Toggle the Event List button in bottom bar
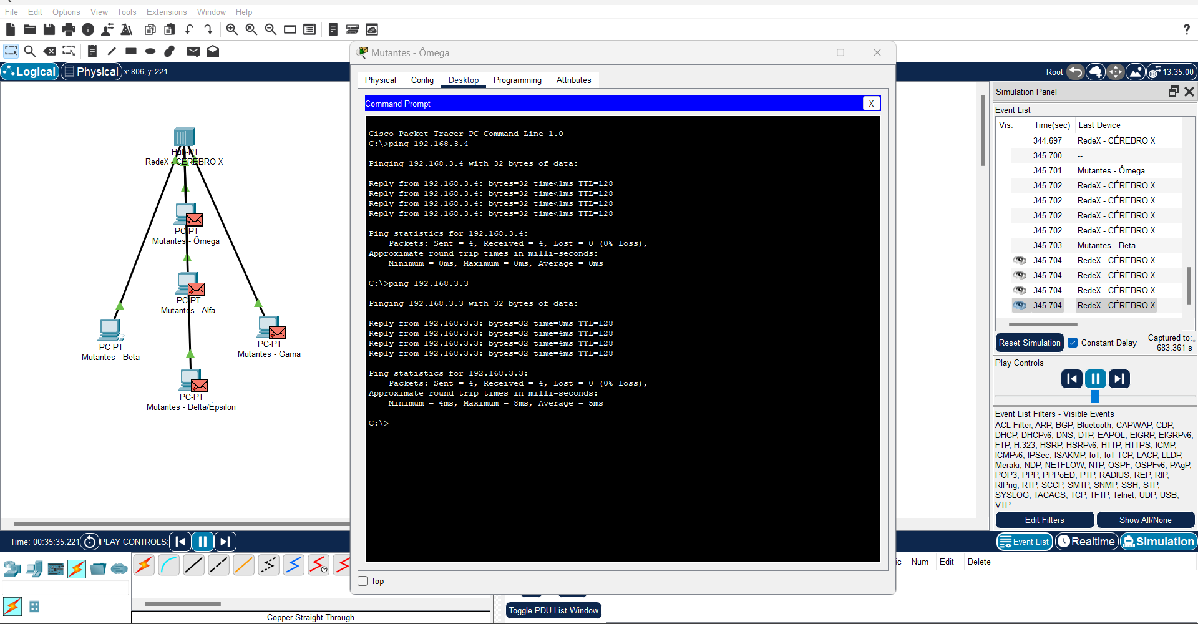 tap(1025, 542)
